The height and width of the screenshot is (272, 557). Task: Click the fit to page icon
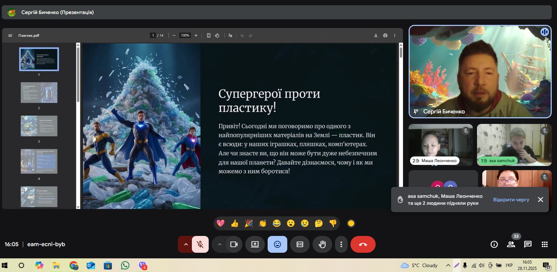[x=209, y=35]
